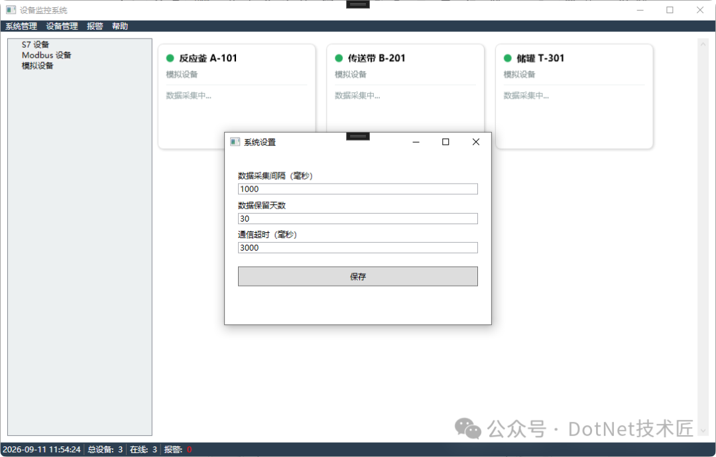716x457 pixels.
Task: Maximize the 设备监控系统 main window
Action: click(670, 10)
